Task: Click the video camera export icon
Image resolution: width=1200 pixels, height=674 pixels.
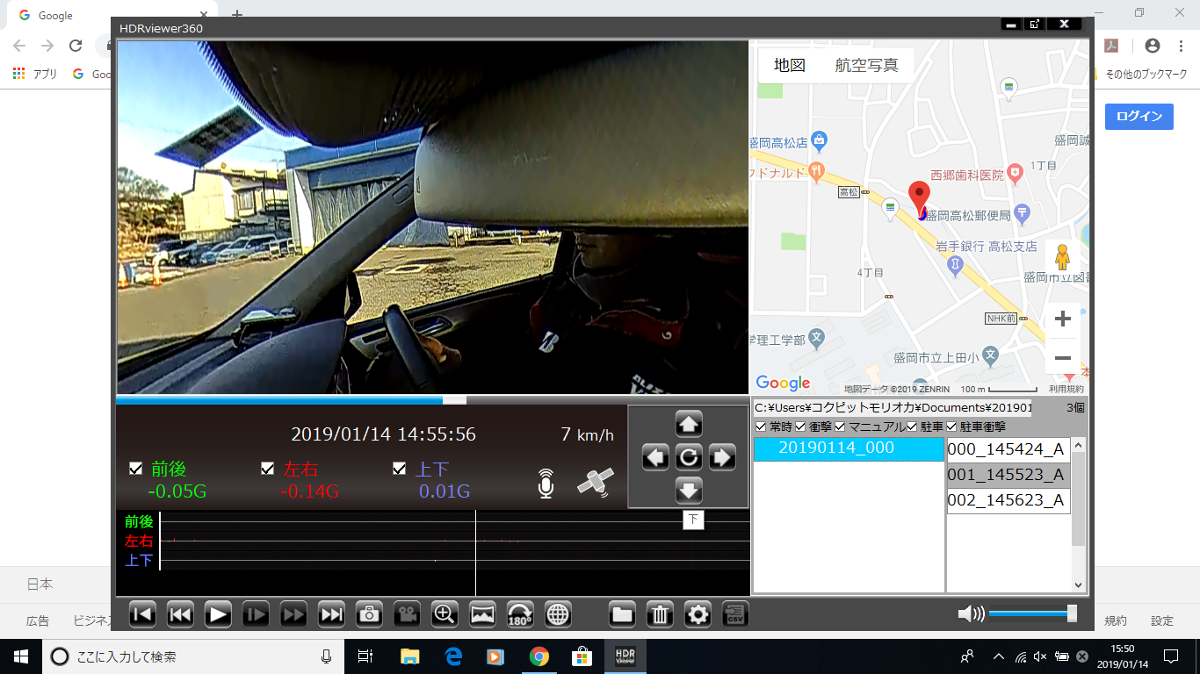Action: [x=407, y=614]
